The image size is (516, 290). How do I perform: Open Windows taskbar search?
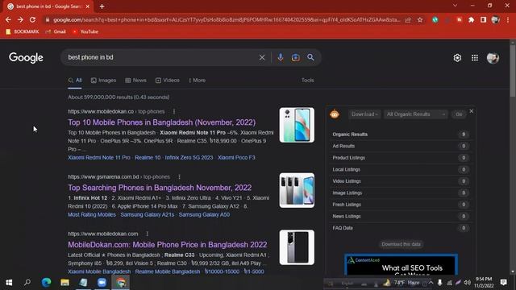coord(27,283)
